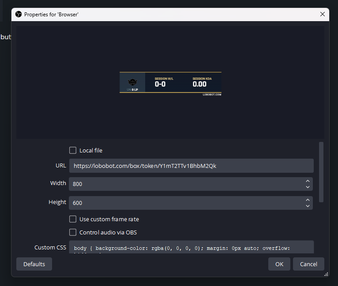The height and width of the screenshot is (286, 338).
Task: Toggle Use custom frame rate
Action: point(73,219)
